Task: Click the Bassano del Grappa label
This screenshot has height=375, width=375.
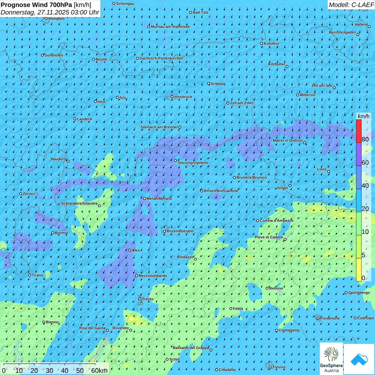Action: 191,348
